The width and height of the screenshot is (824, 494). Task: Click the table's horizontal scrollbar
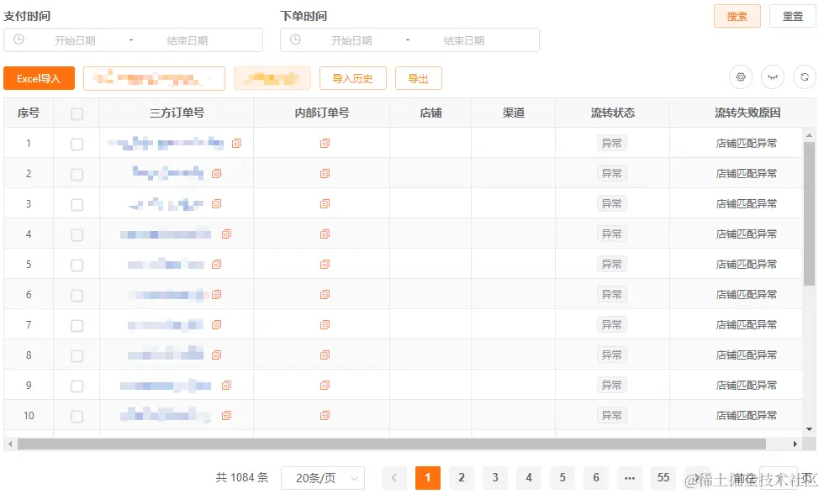click(392, 444)
